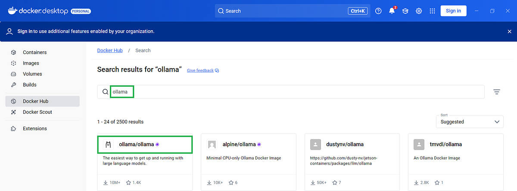Click the Ctrl+K shortcut badge

(x=358, y=11)
